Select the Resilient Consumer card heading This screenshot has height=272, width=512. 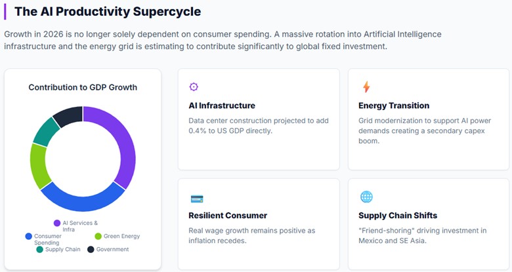pos(228,215)
